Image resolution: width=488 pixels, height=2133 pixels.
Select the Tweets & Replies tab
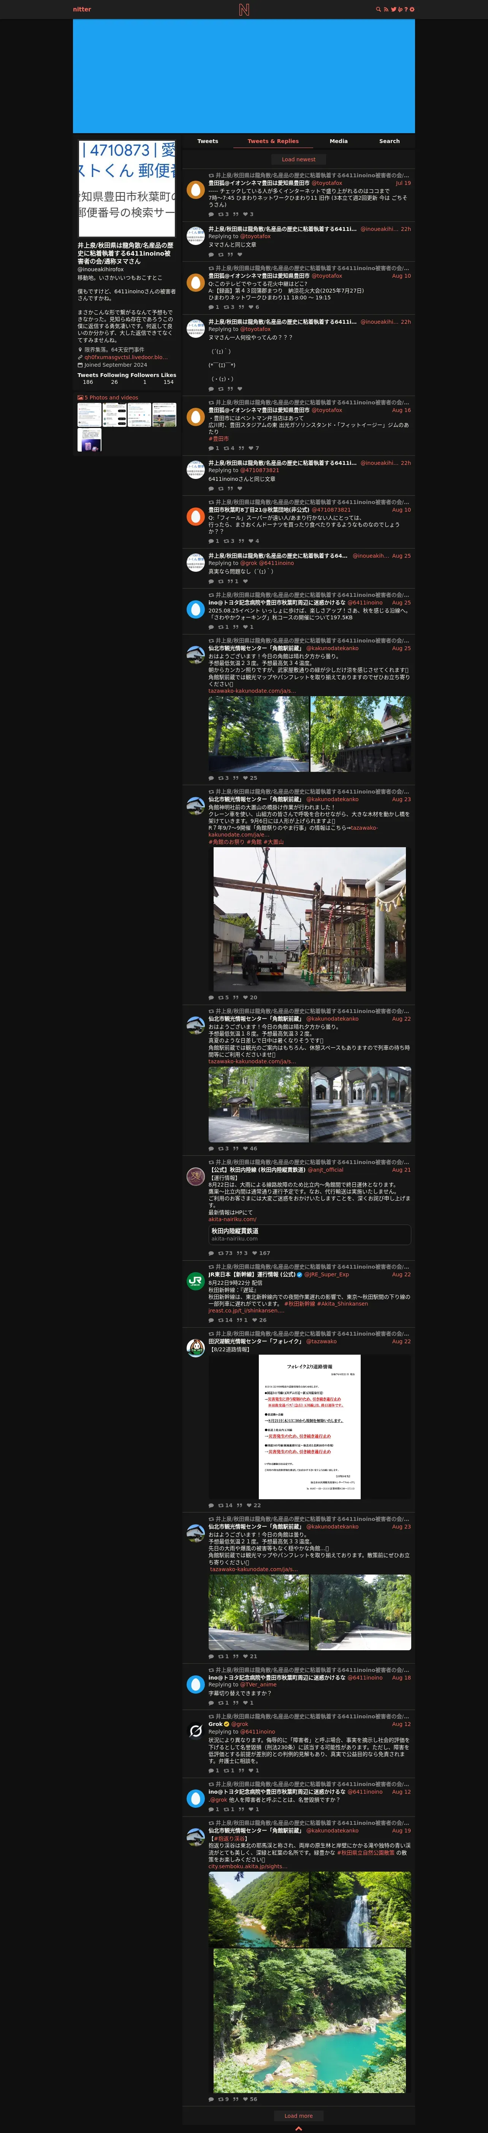point(273,141)
